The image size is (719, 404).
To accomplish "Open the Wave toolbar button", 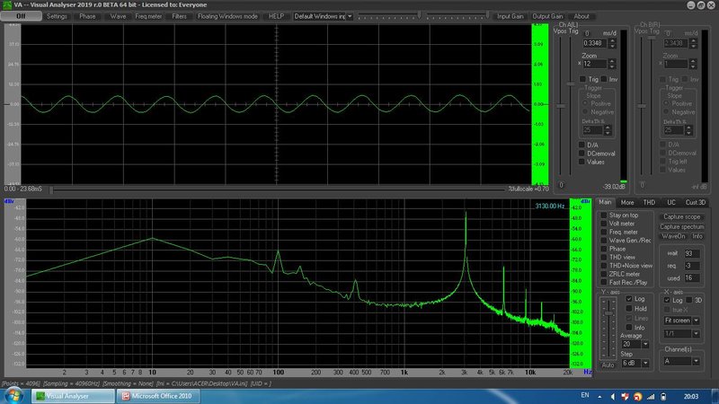I will [x=118, y=16].
